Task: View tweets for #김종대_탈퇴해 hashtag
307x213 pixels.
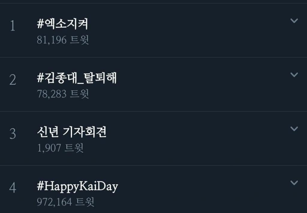Action: [77, 78]
